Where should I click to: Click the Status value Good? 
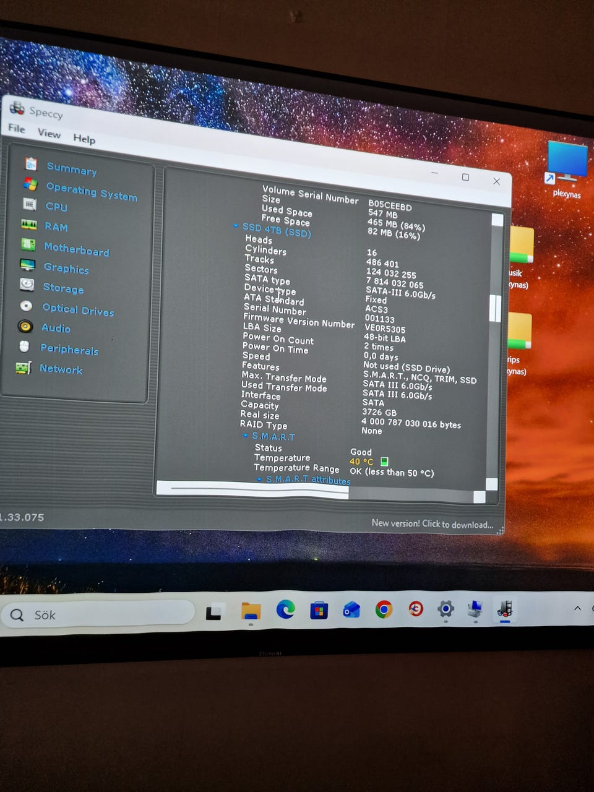[x=361, y=452]
